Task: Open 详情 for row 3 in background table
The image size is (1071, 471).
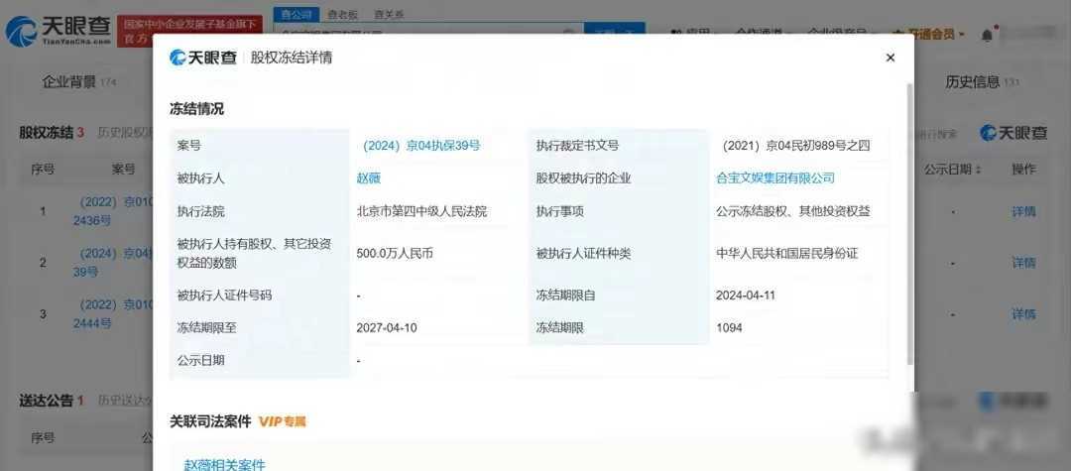Action: click(x=1023, y=314)
